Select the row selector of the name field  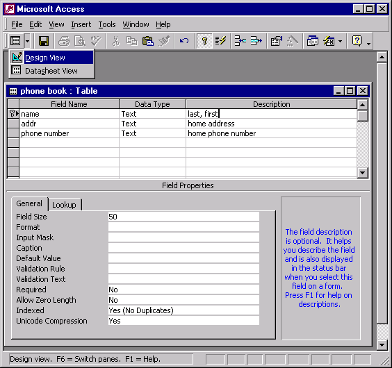13,114
